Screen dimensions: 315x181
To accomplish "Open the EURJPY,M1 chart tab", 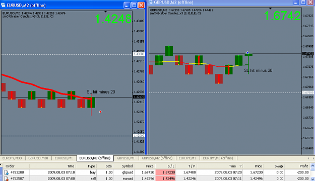I will click(187, 158).
